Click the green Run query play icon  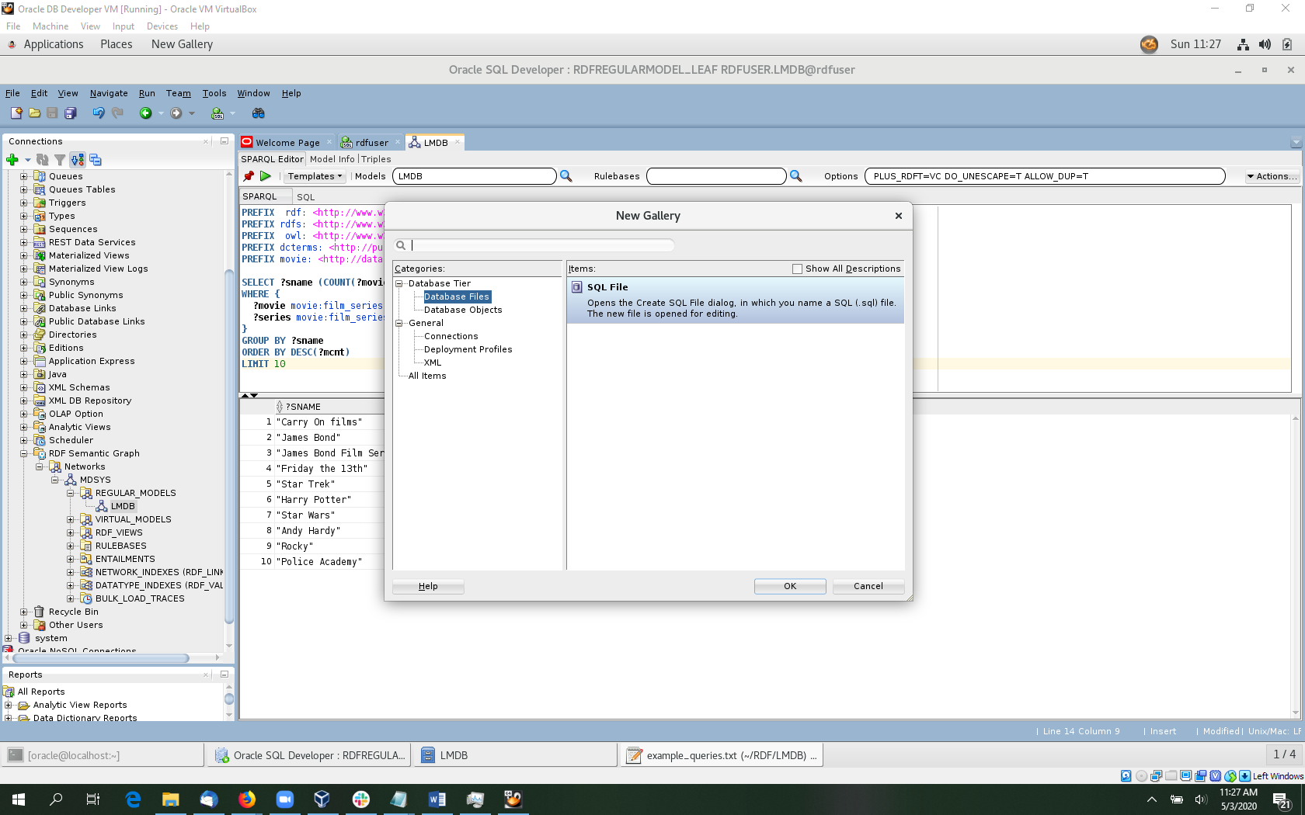[266, 176]
